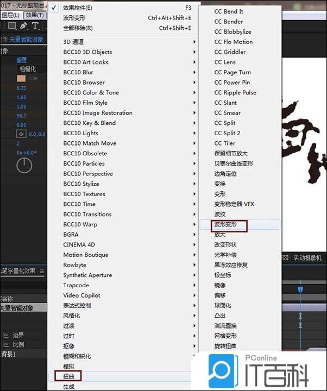Click the view grid icon beside 活动摄像机
The height and width of the screenshot is (391, 327).
(x=285, y=257)
